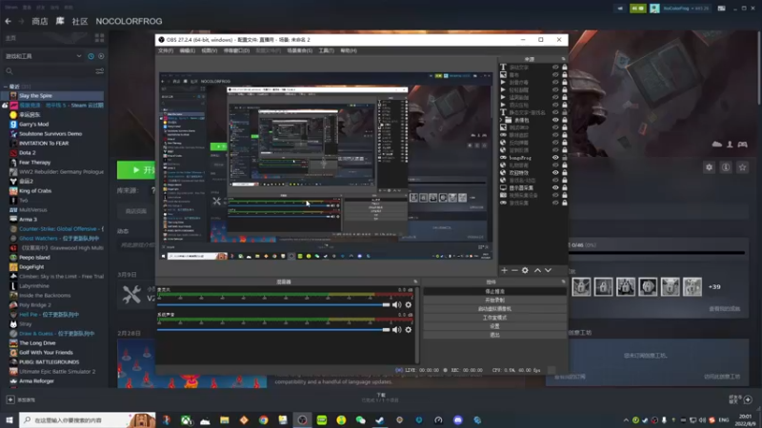762x428 pixels.
Task: Open the 工具(T) menu in OBS
Action: (x=326, y=50)
